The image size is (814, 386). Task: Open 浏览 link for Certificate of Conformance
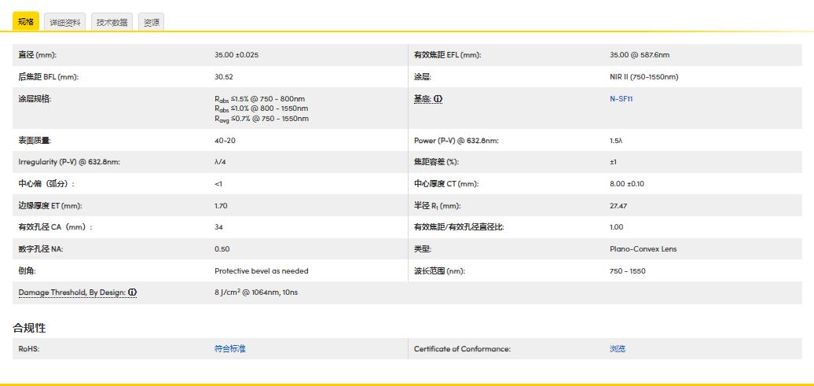tap(618, 348)
